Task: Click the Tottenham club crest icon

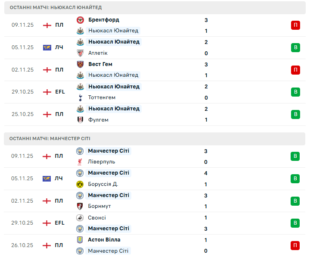Action: click(80, 97)
